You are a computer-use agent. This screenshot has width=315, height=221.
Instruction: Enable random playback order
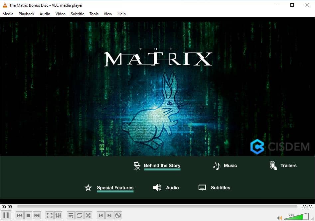click(x=88, y=215)
